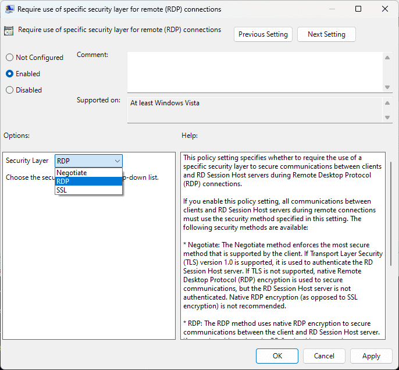Maximize the policy dialog window
Screen dimensions: 399x370
[358, 9]
